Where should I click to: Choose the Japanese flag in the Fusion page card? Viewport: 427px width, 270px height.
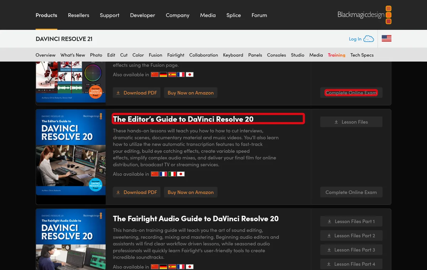coord(190,75)
